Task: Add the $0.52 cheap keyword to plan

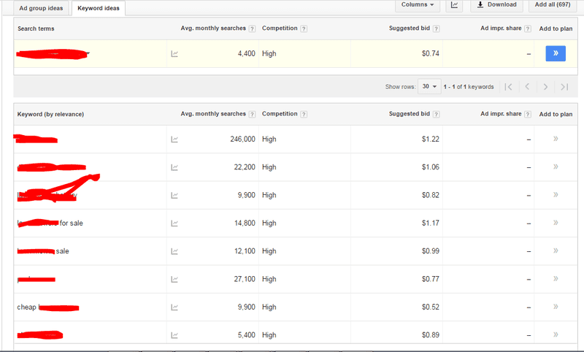Action: (x=556, y=307)
